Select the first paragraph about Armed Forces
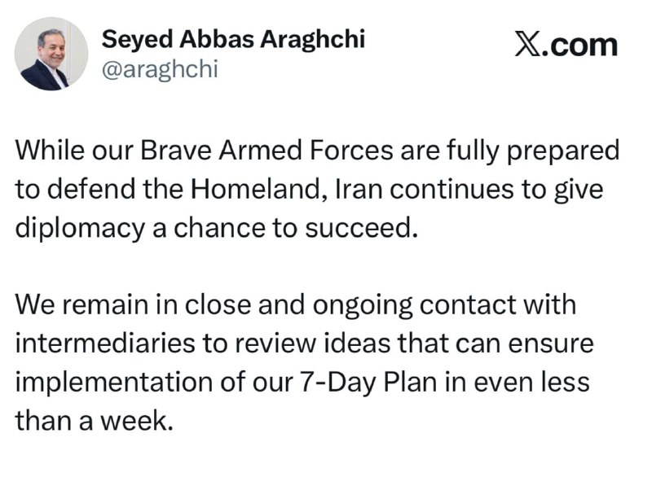The width and height of the screenshot is (652, 486). (x=317, y=189)
